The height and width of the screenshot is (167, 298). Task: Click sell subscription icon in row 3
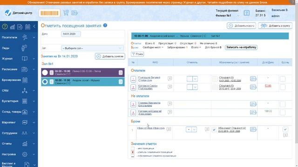pos(253,104)
